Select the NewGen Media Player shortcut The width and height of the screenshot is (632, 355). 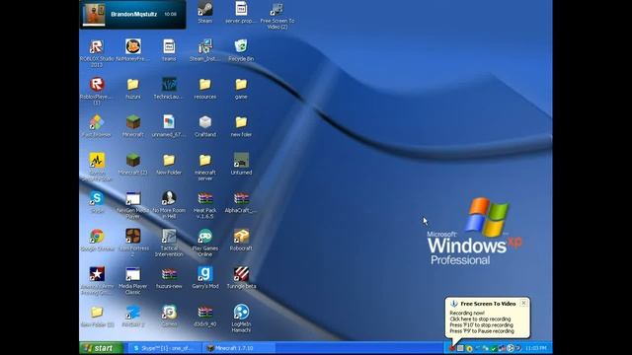pyautogui.click(x=132, y=205)
